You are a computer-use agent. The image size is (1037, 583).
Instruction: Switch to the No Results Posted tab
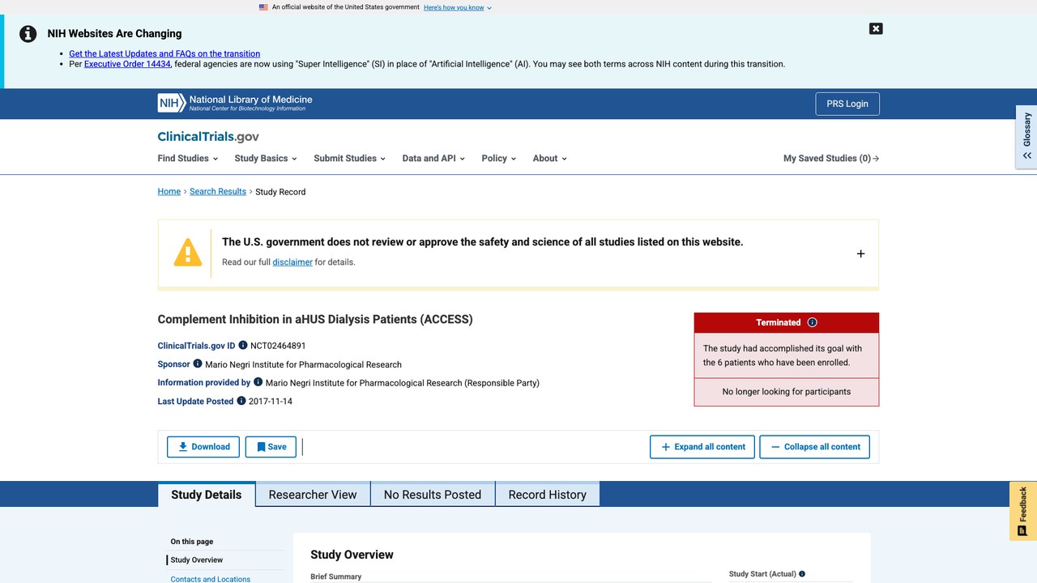pyautogui.click(x=433, y=495)
